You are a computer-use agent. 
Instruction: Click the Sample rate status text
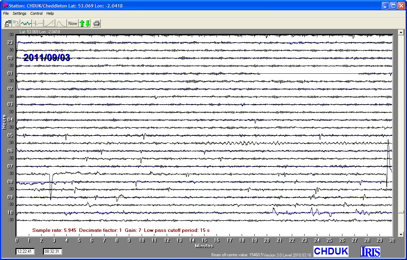click(121, 230)
